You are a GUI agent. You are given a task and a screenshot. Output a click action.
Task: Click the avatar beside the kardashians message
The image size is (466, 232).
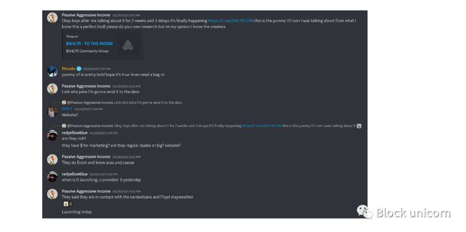click(x=52, y=194)
